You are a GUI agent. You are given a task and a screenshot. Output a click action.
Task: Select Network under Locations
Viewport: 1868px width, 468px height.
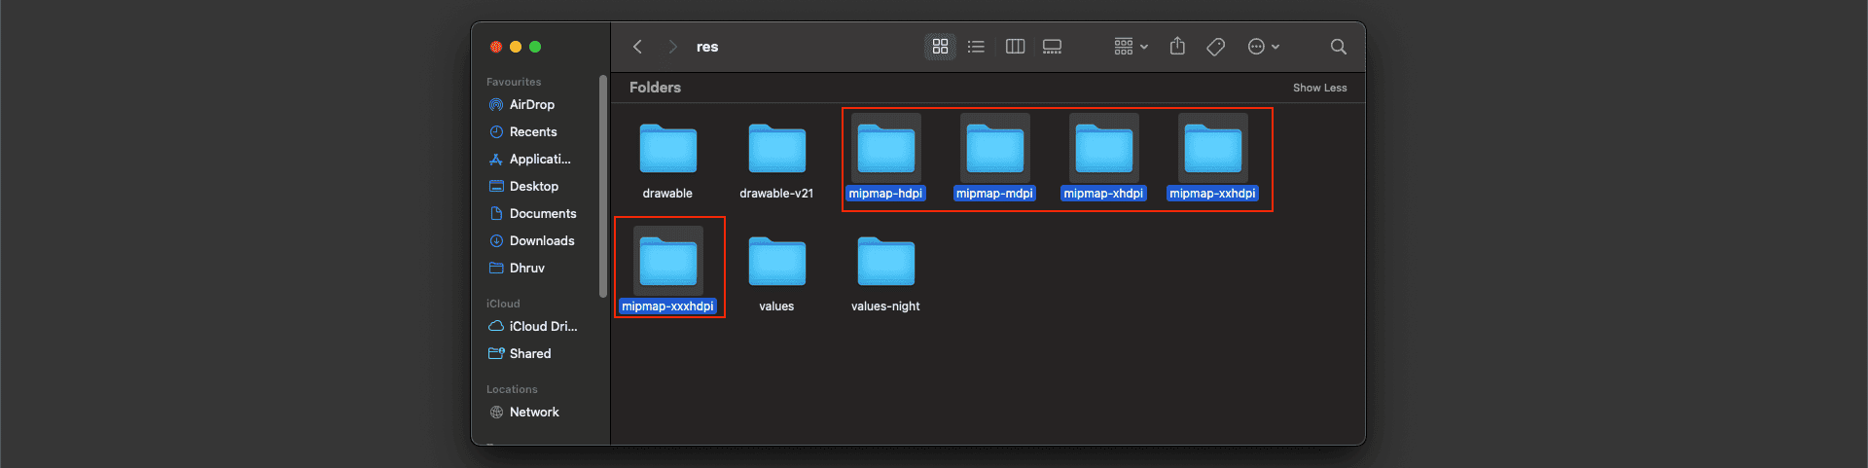(x=533, y=413)
